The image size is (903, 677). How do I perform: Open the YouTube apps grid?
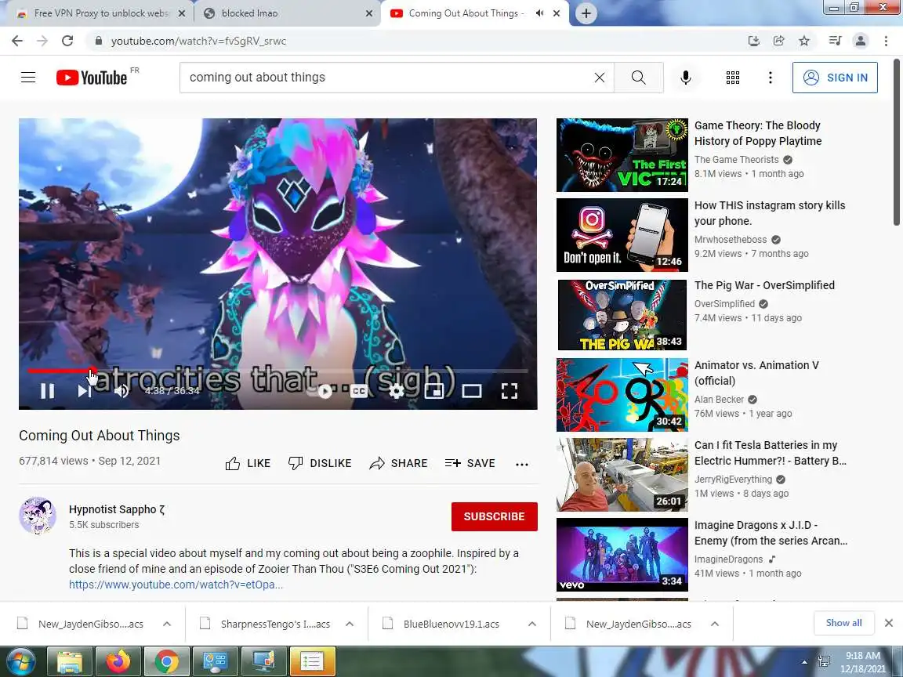pos(733,77)
